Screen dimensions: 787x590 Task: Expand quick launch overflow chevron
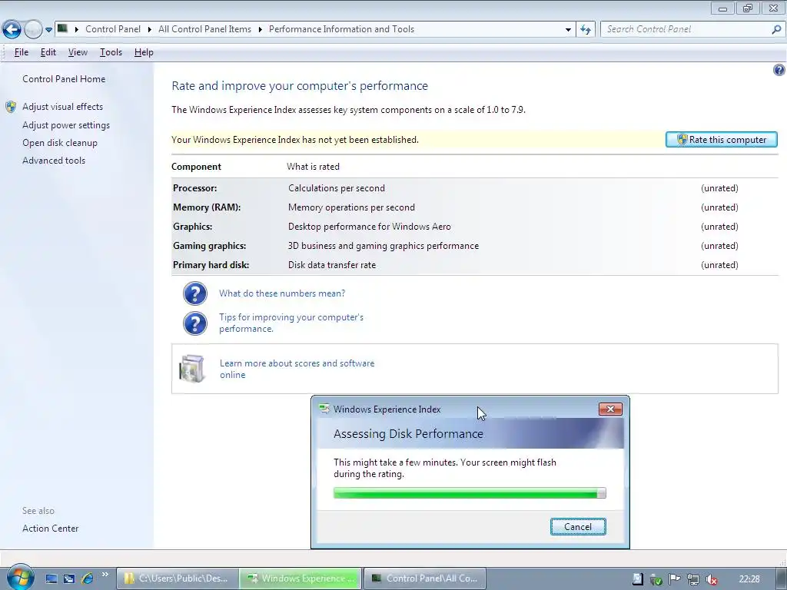coord(105,575)
